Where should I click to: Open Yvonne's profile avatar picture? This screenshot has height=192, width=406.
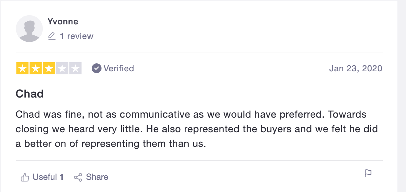(29, 29)
